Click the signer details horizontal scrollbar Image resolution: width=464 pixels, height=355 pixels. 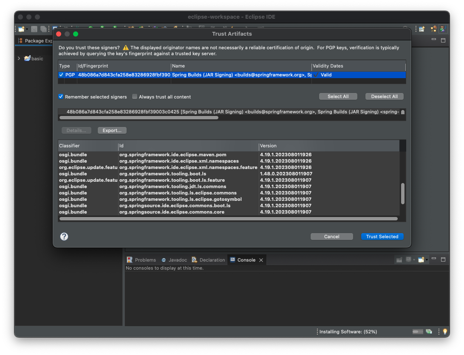[x=139, y=118]
